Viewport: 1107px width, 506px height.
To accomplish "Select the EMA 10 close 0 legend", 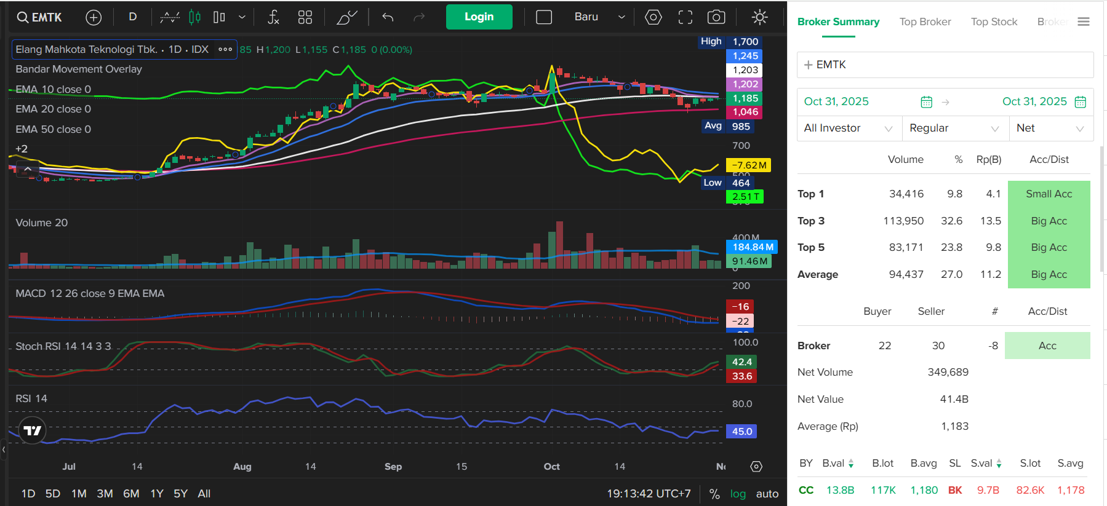I will (54, 90).
